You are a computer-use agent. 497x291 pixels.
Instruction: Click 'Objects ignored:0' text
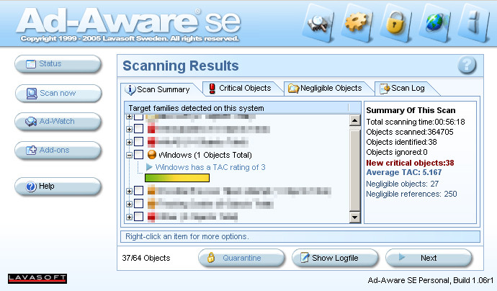click(x=397, y=152)
